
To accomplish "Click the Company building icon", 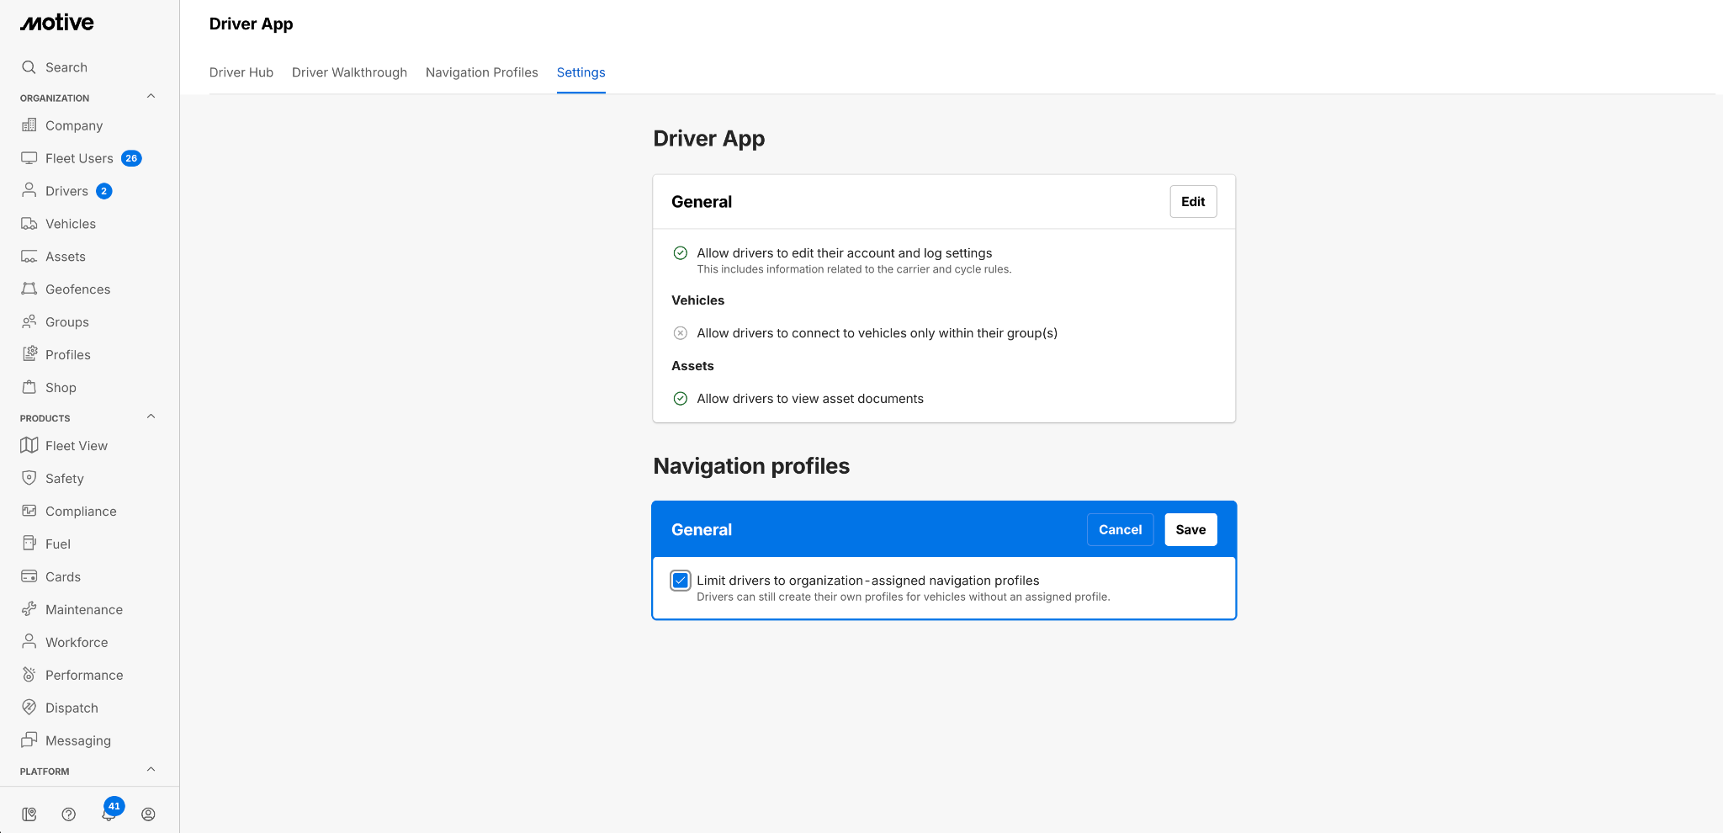I will click(29, 125).
